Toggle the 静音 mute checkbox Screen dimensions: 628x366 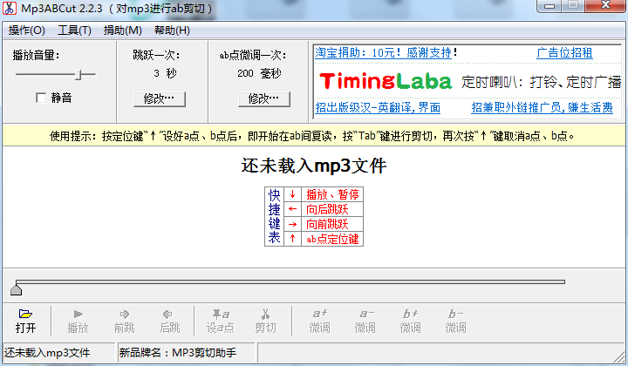[x=41, y=98]
